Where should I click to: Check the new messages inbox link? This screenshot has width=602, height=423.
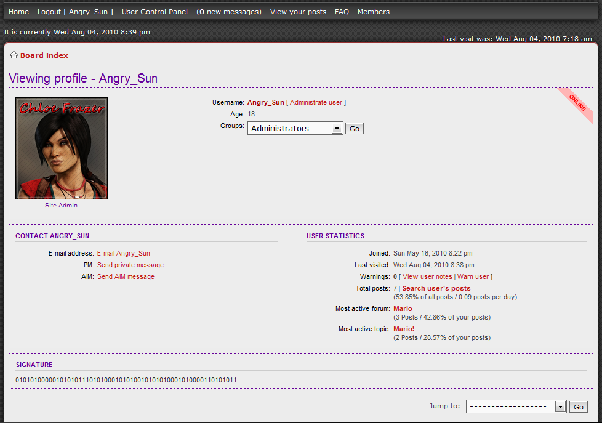(x=228, y=12)
